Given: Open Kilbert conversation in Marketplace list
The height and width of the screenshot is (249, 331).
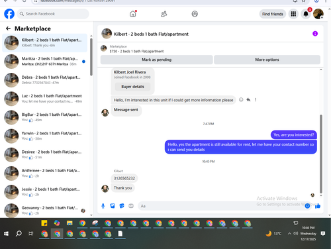Looking at the screenshot, I should [45, 42].
